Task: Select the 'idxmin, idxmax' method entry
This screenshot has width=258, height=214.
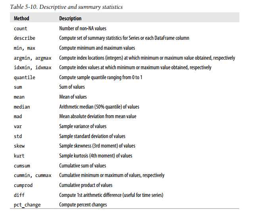Action: pos(33,68)
